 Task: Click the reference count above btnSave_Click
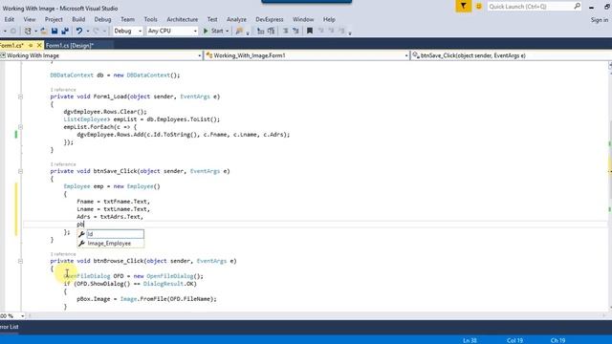tap(63, 164)
